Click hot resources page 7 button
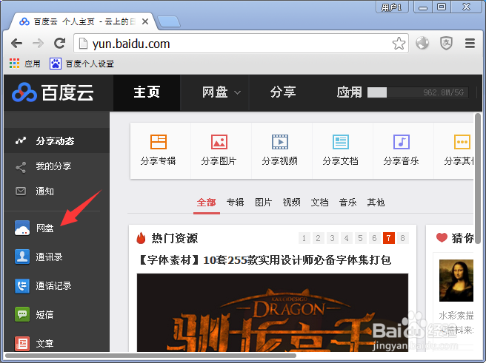 (389, 238)
